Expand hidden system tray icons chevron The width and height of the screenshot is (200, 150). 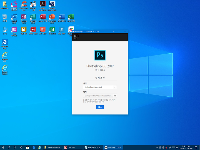157,147
